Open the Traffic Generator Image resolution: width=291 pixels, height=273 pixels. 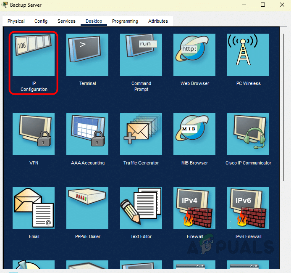coord(141,134)
